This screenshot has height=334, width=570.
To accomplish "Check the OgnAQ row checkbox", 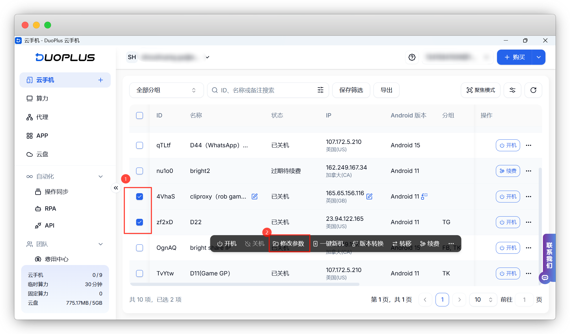I will pos(140,248).
